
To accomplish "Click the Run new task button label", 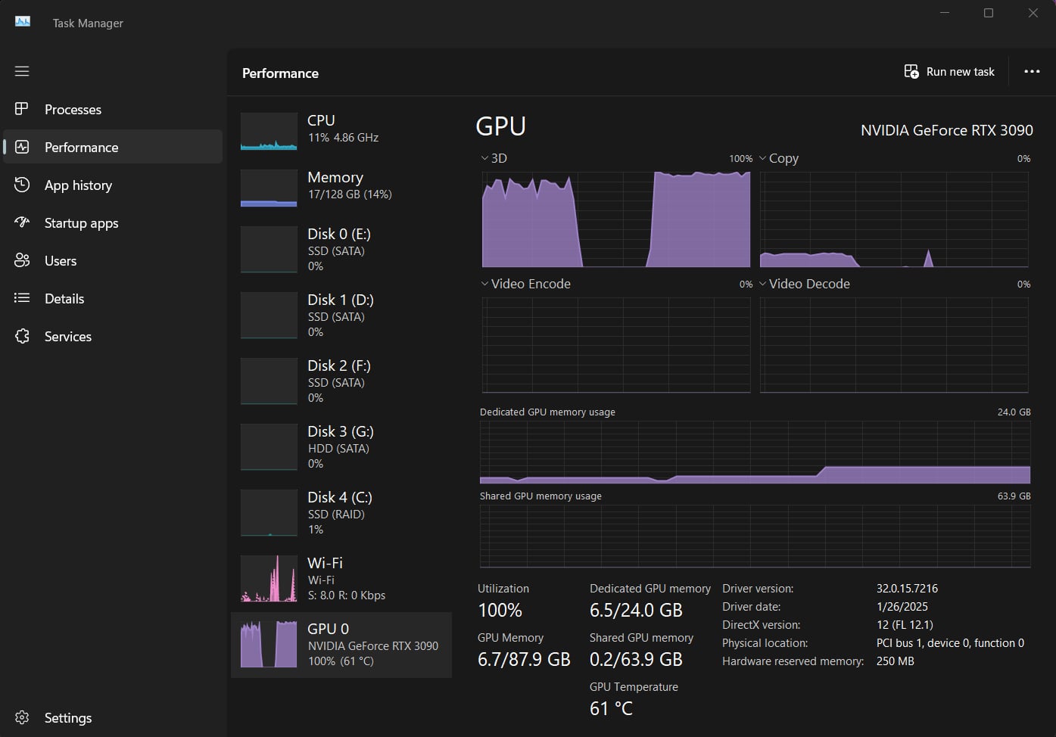I will (961, 71).
